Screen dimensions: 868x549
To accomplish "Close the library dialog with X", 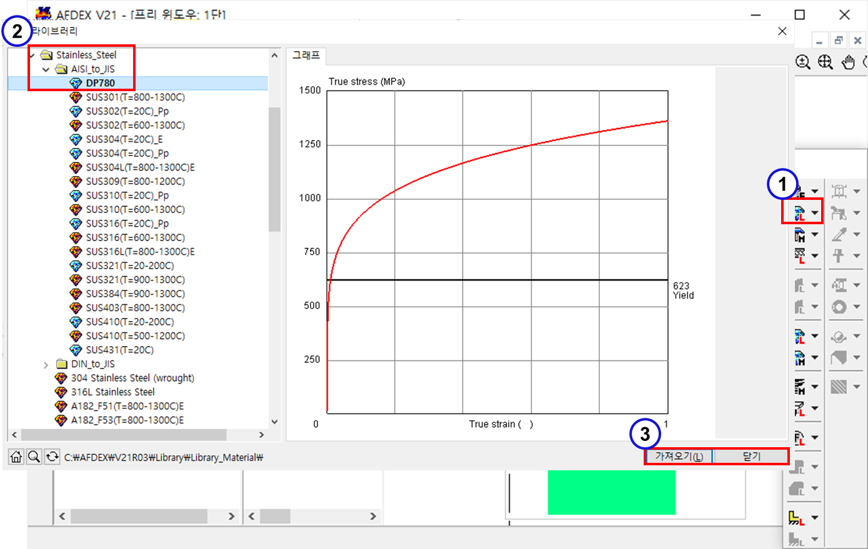I will (782, 31).
